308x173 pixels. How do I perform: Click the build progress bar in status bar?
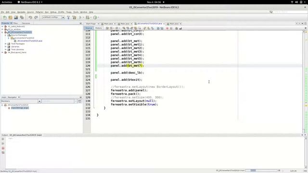(261, 171)
